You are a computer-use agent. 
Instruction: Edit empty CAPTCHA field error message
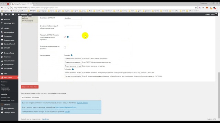pos(73,58)
